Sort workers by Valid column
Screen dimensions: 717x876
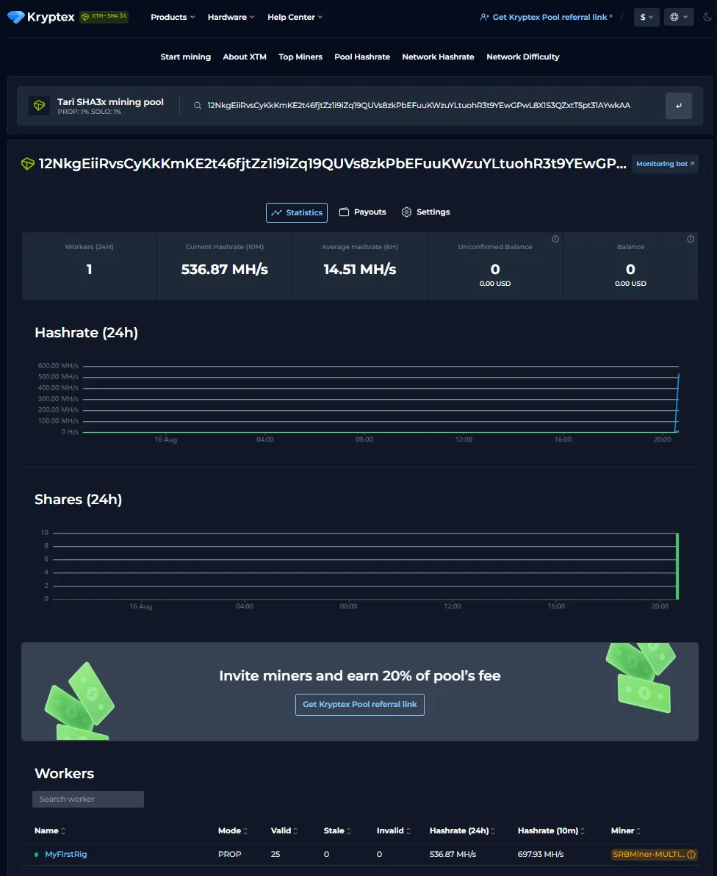pyautogui.click(x=284, y=830)
